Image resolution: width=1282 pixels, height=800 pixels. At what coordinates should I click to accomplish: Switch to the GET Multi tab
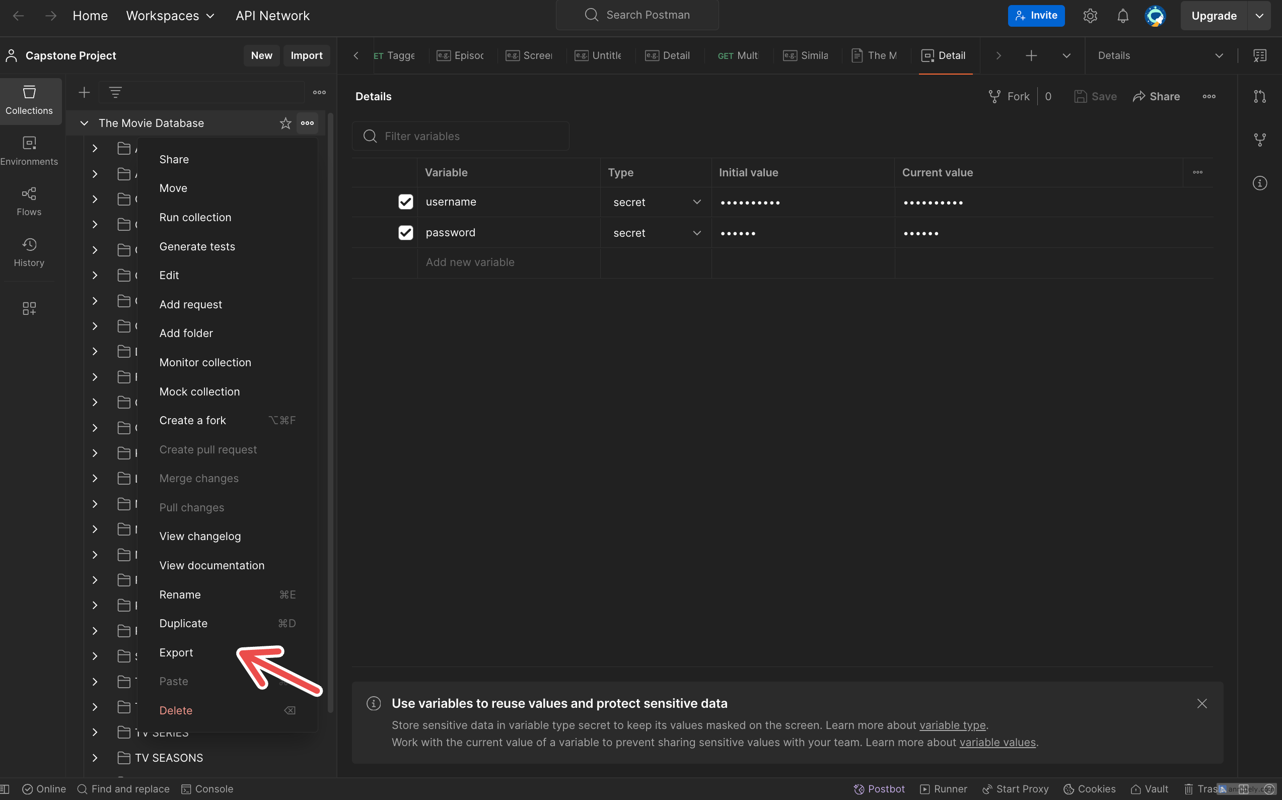[738, 55]
